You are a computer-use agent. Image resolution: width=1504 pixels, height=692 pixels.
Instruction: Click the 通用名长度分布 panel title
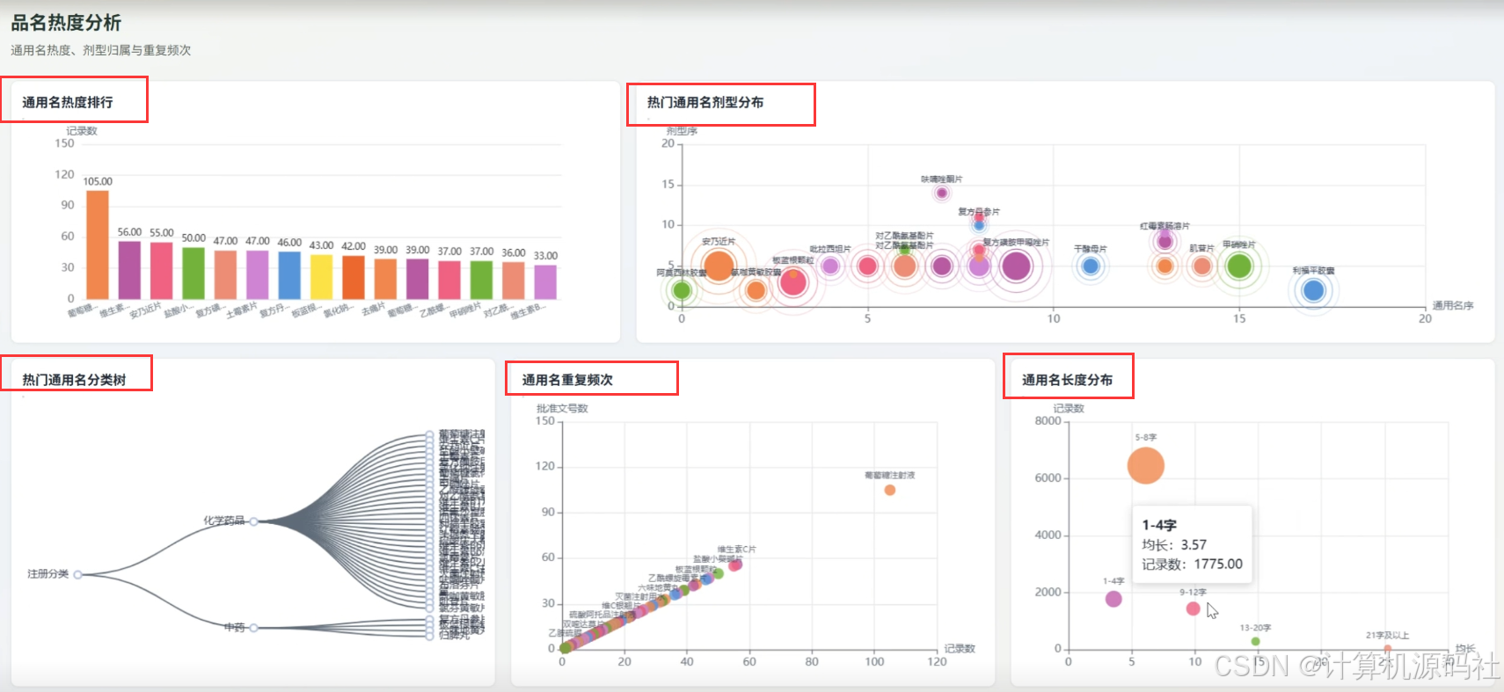[x=1067, y=380]
